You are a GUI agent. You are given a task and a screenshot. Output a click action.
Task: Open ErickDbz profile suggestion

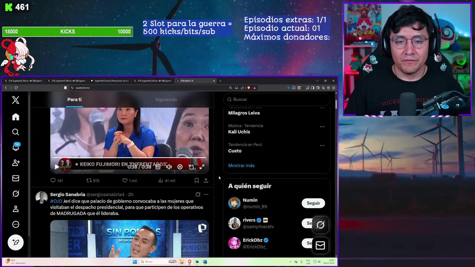click(255, 243)
